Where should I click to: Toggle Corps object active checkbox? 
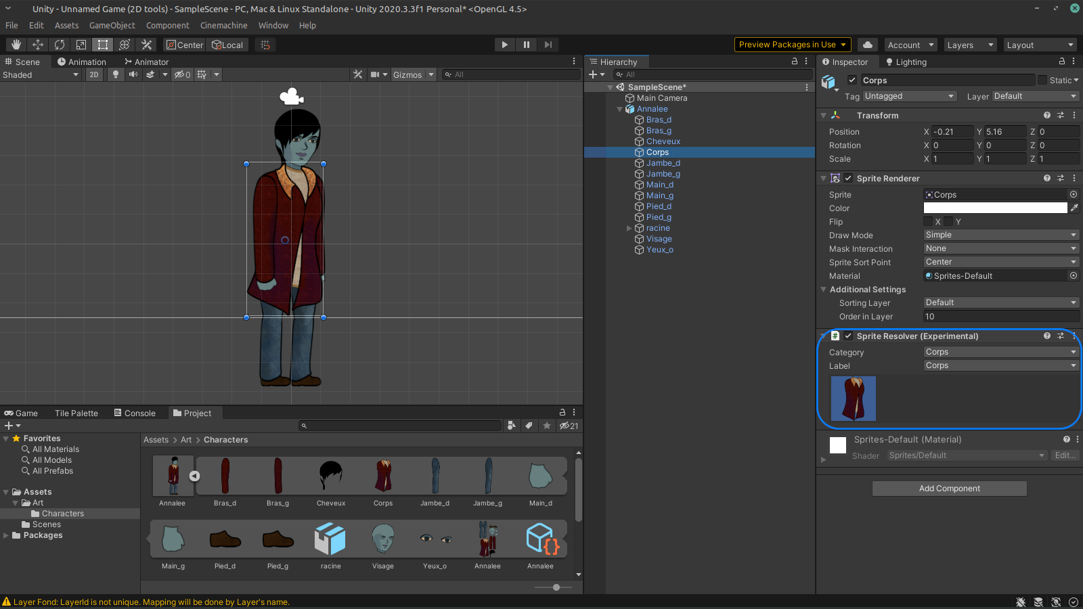852,80
